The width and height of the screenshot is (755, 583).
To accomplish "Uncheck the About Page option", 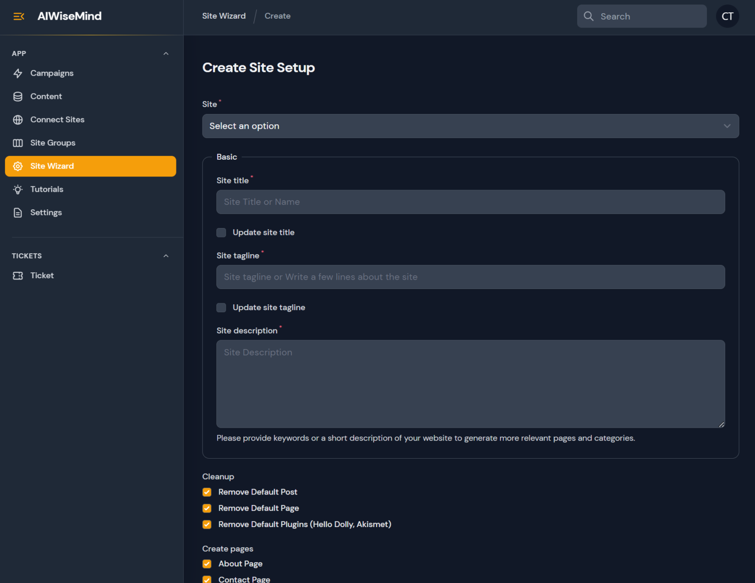I will (206, 564).
